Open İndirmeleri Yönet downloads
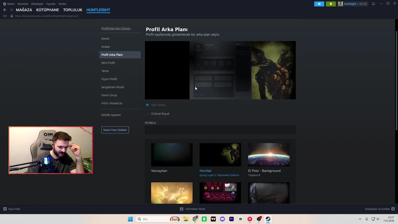The width and height of the screenshot is (398, 224). click(192, 209)
